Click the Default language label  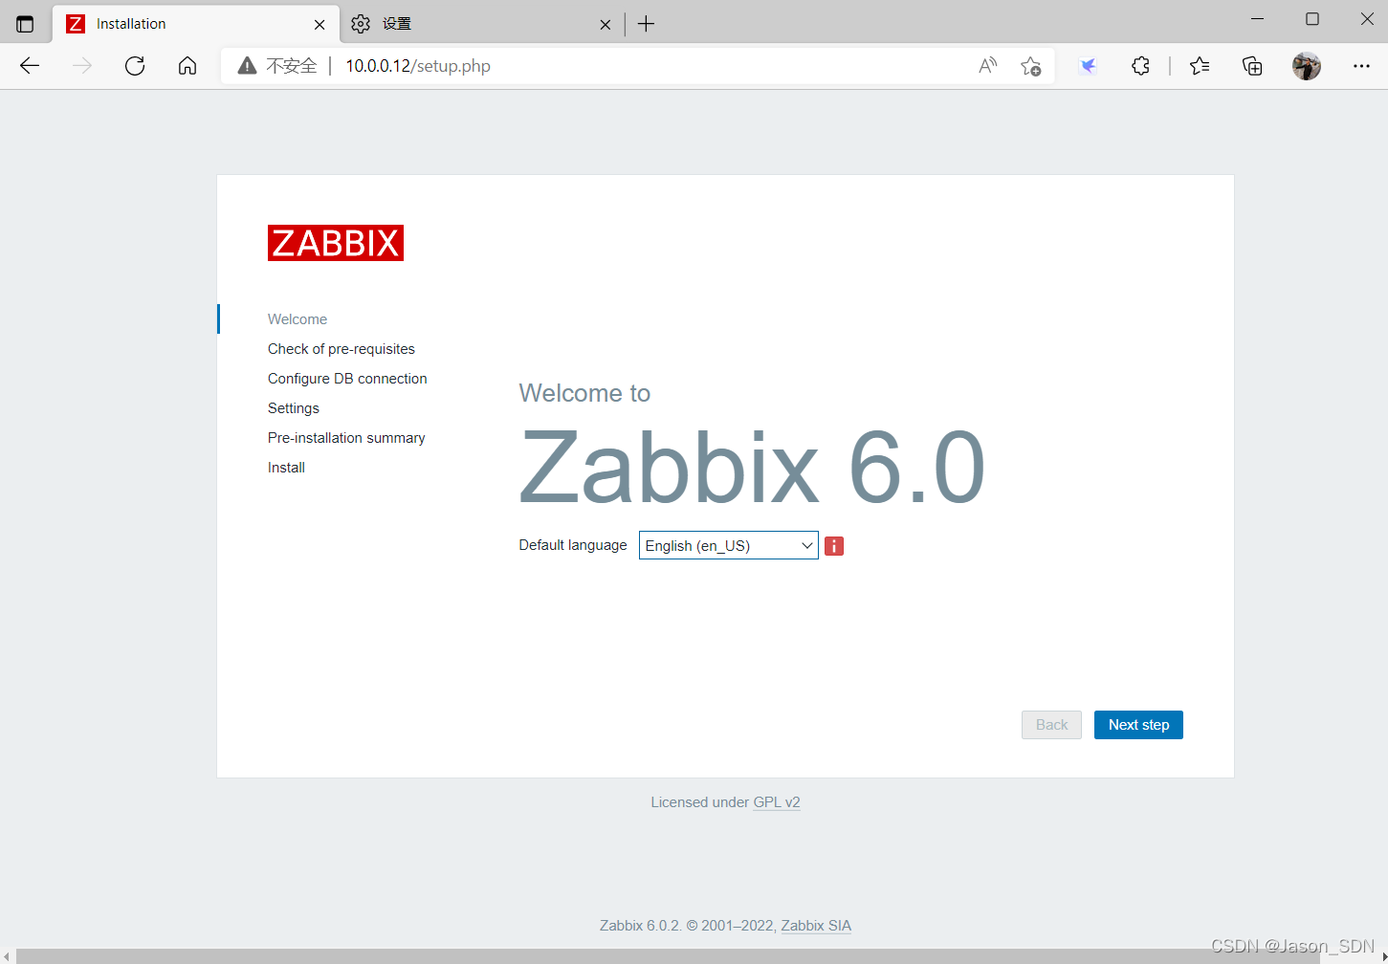point(573,545)
